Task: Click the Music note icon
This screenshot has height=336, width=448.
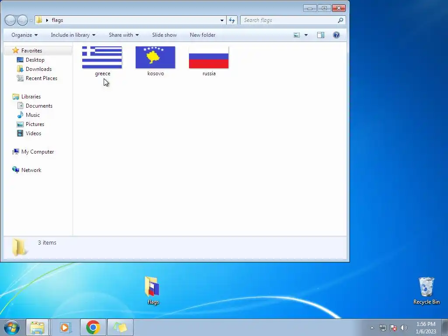Action: coord(20,115)
